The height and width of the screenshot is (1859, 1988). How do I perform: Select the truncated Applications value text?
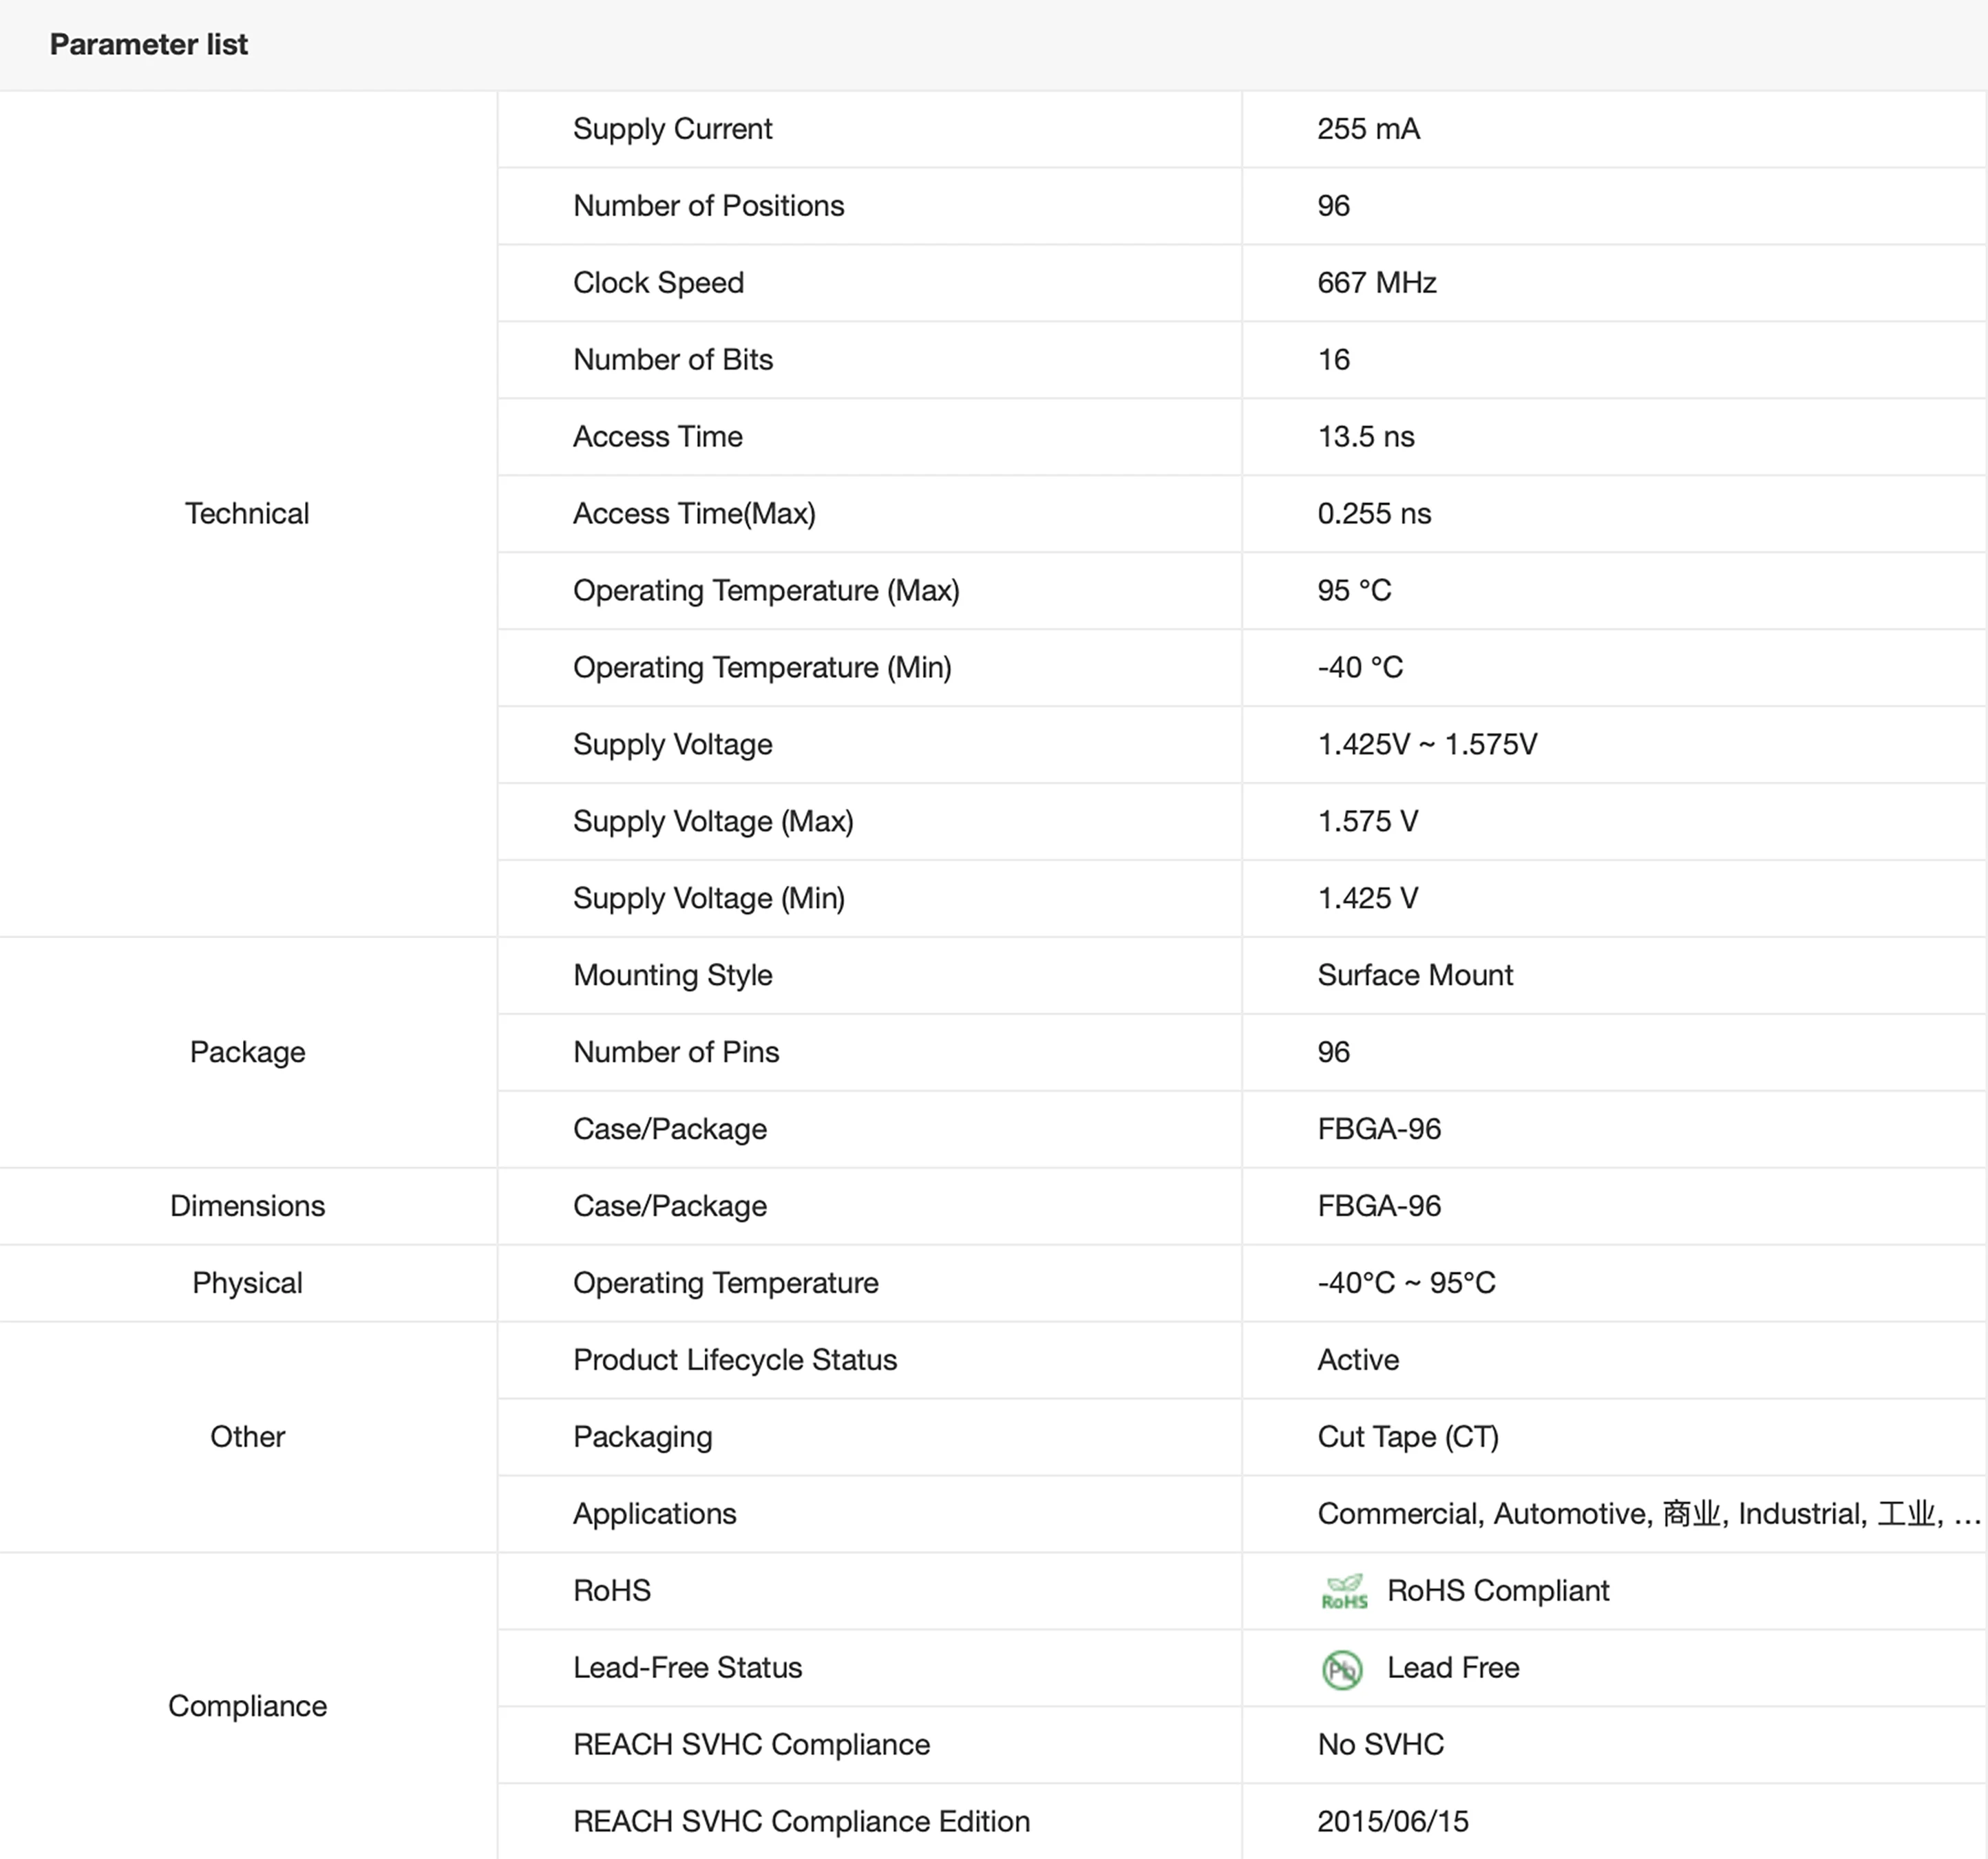click(x=1648, y=1514)
